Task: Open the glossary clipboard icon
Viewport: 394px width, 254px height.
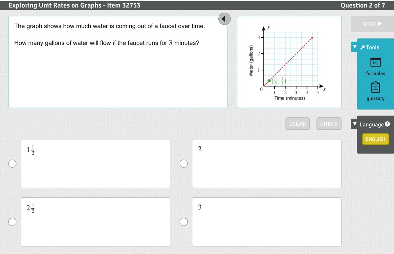Action: [x=375, y=87]
